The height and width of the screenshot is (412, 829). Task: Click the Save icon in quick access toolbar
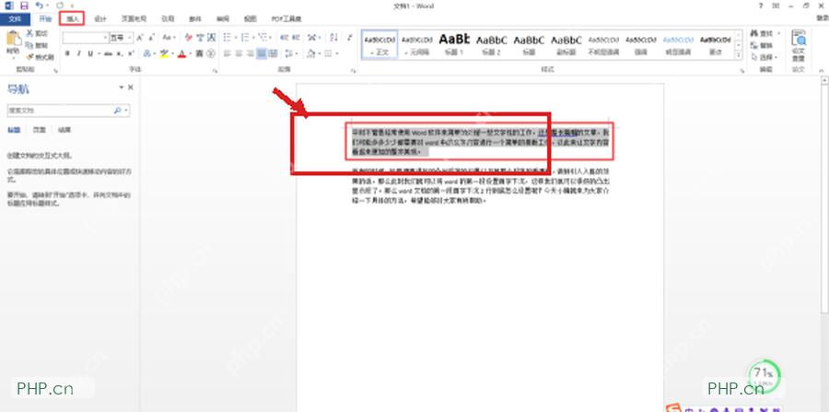[24, 6]
